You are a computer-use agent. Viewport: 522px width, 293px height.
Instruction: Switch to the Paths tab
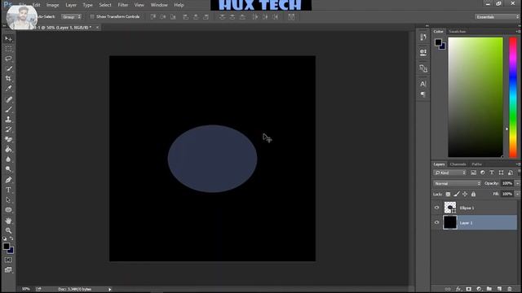point(476,164)
